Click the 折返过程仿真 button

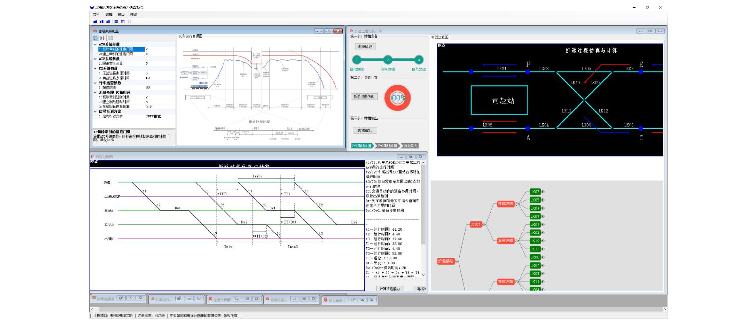364,97
